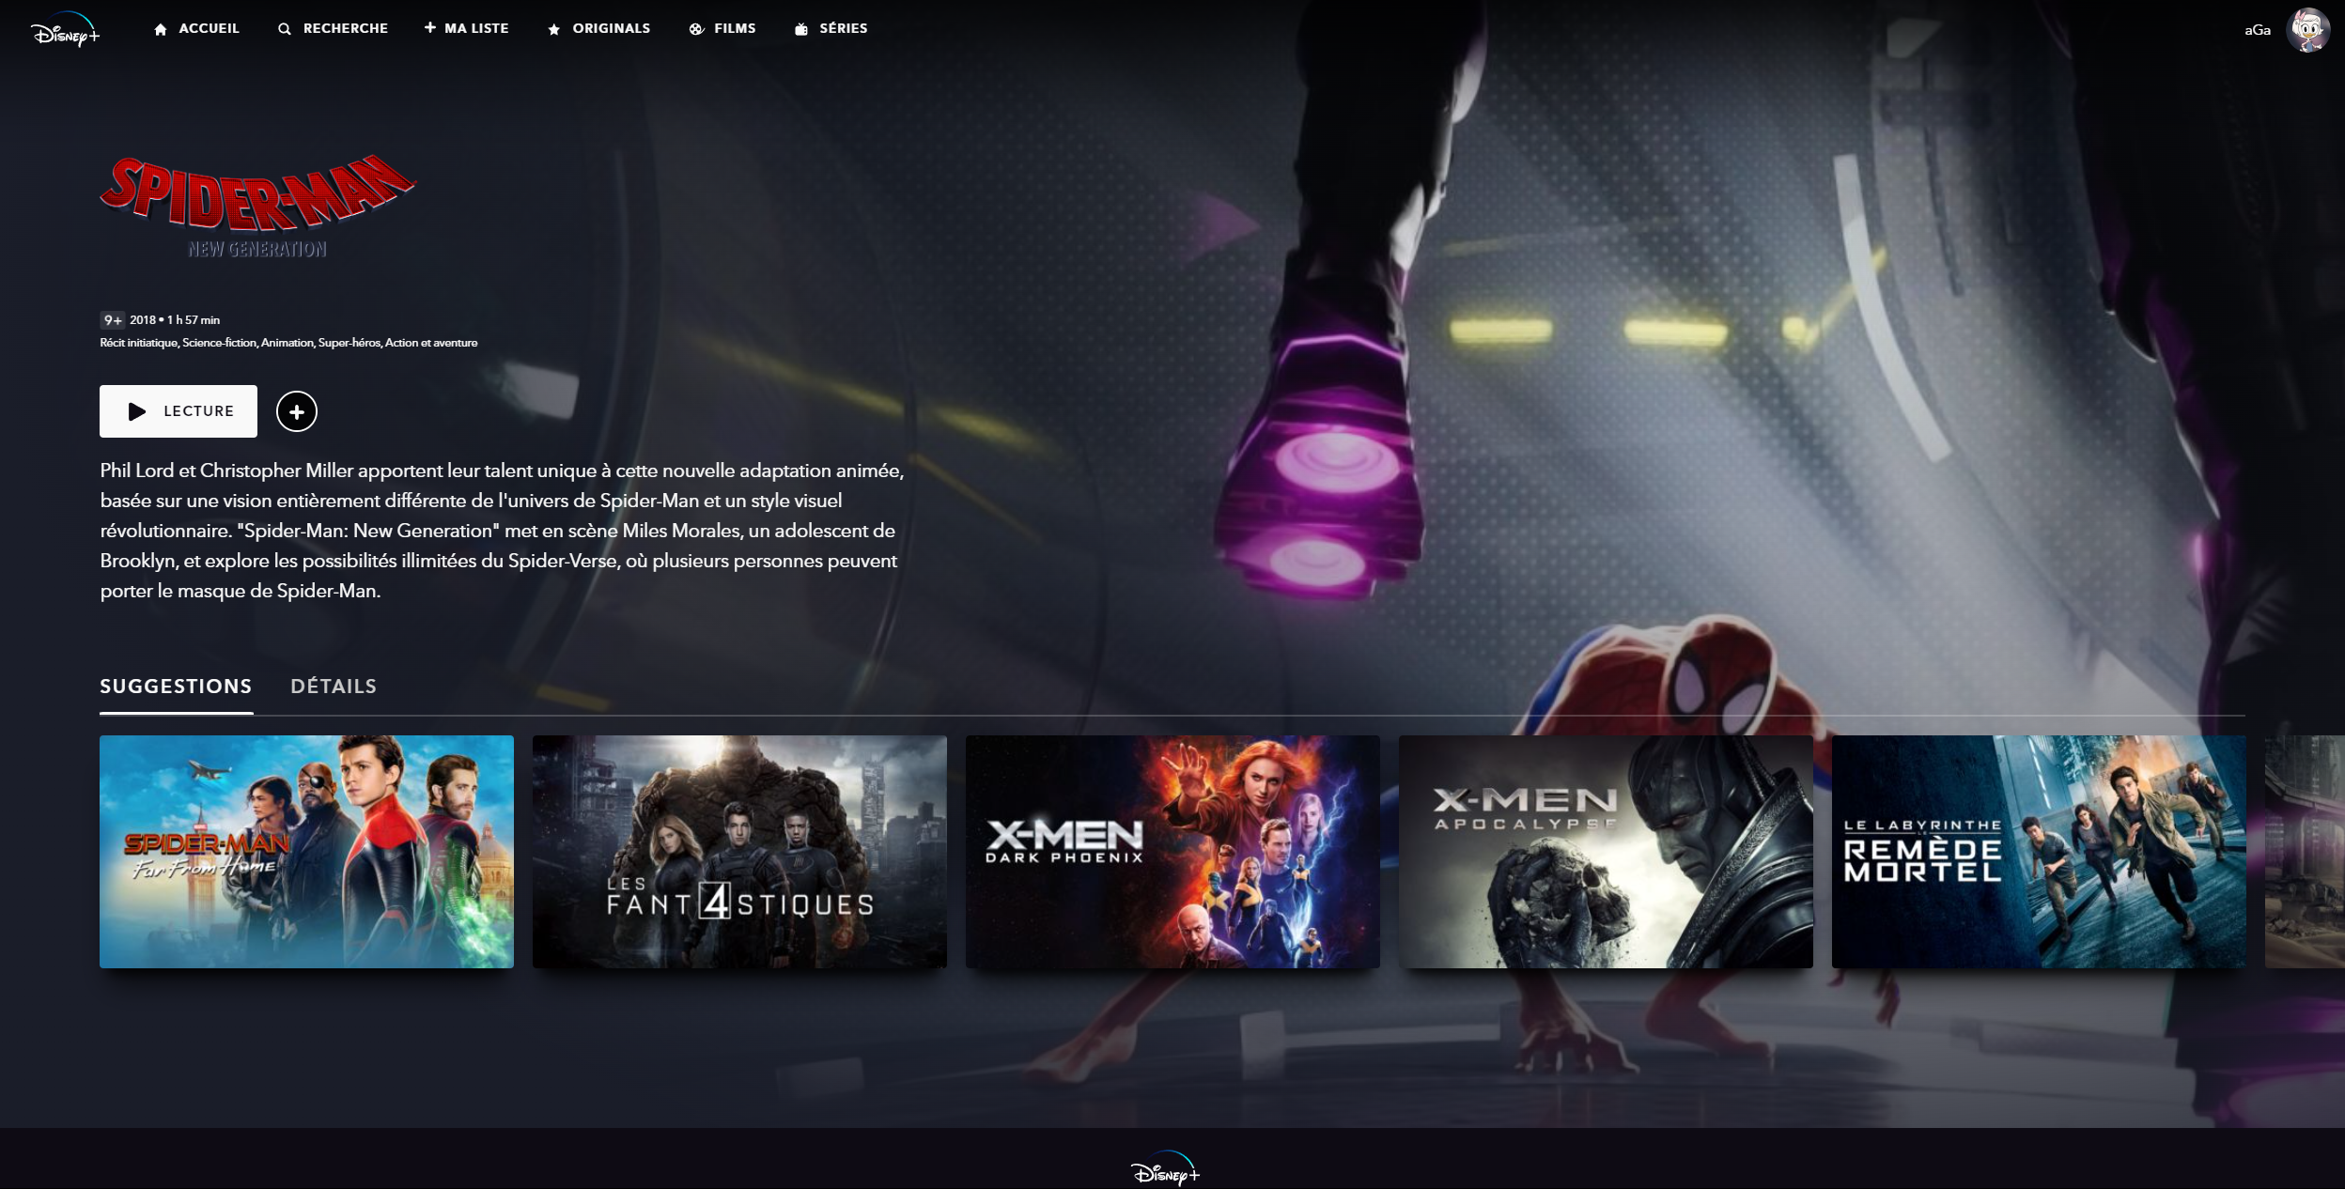Open Les Fantastiques movie tile

pos(739,851)
